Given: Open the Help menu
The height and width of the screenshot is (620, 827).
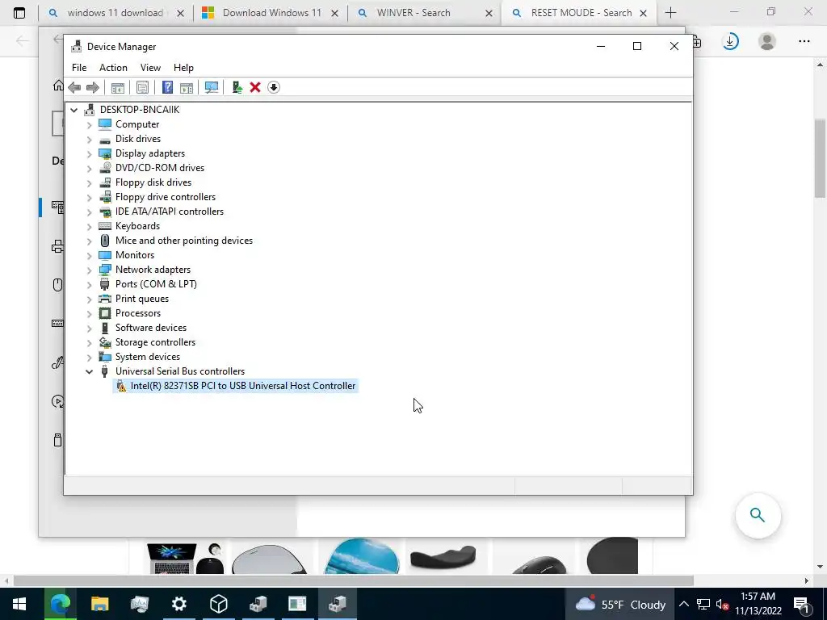Looking at the screenshot, I should click(x=183, y=68).
